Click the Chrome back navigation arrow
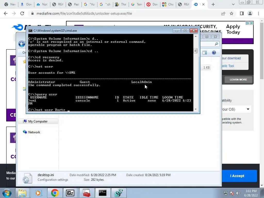This screenshot has height=198, width=264. tap(6, 13)
